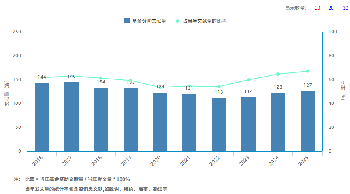Click the 2017 bar with value 146

click(x=71, y=117)
